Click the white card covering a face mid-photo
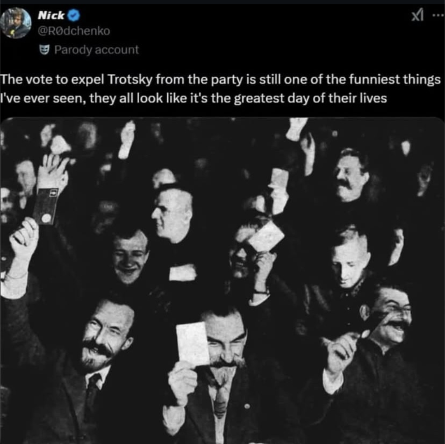 click(x=266, y=236)
